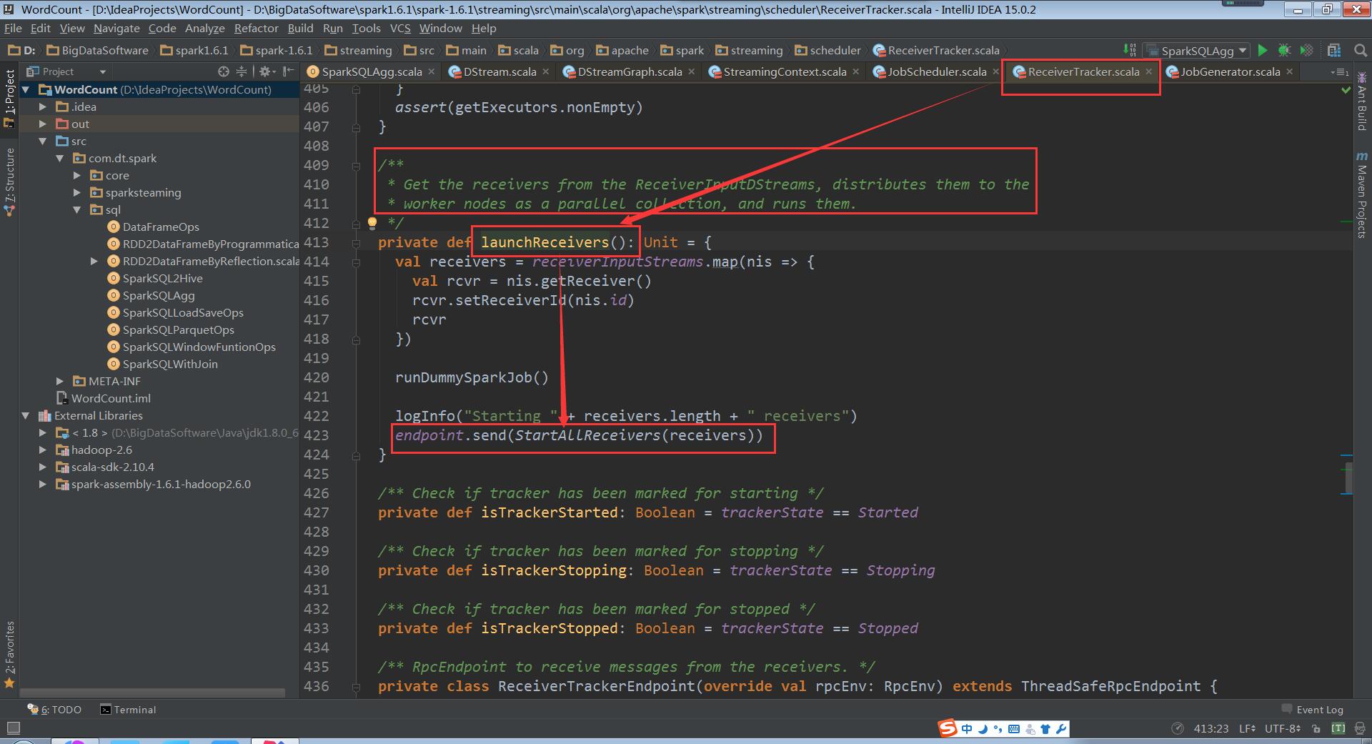Close the SparkSQLAgg.scala tab
The image size is (1372, 744).
(x=431, y=71)
